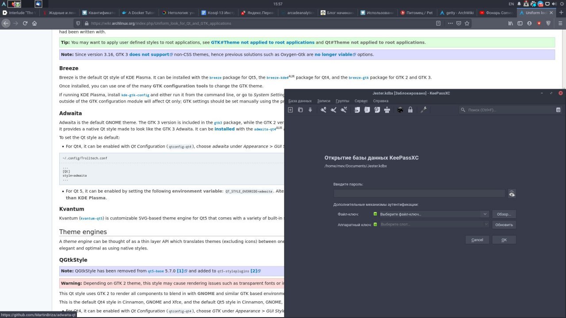Click the open database toolbar icon
The image size is (566, 318).
300,110
